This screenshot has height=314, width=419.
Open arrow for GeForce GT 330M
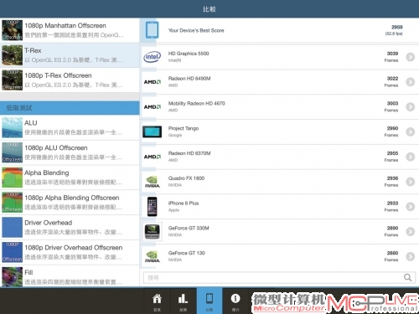pos(410,231)
